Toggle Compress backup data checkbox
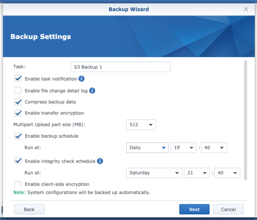Image resolution: width=257 pixels, height=220 pixels. [x=18, y=102]
